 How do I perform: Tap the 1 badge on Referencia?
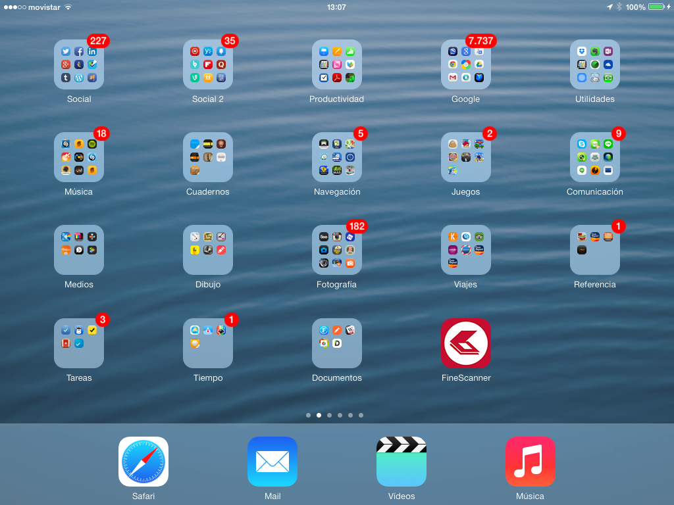619,226
